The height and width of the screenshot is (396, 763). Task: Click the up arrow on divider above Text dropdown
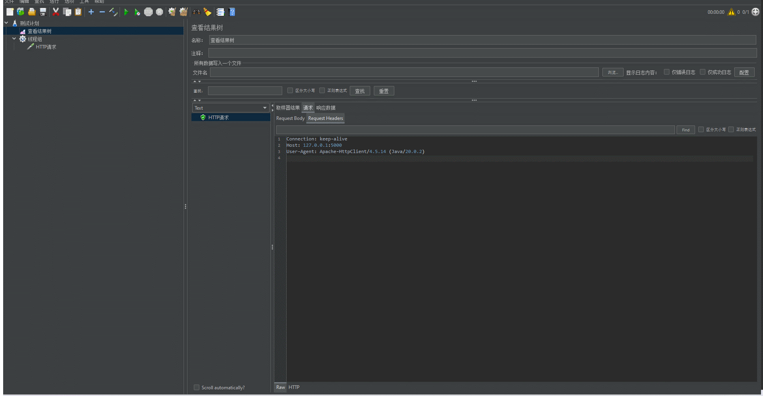tap(195, 100)
